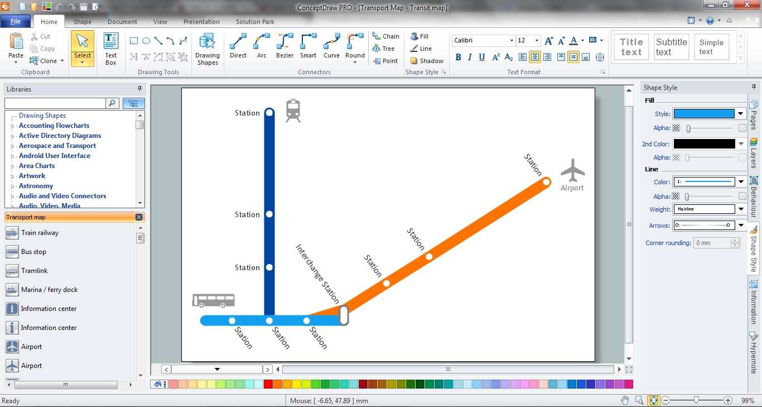Viewport: 762px width, 407px height.
Task: Select the Smart connector tool
Action: pos(307,47)
